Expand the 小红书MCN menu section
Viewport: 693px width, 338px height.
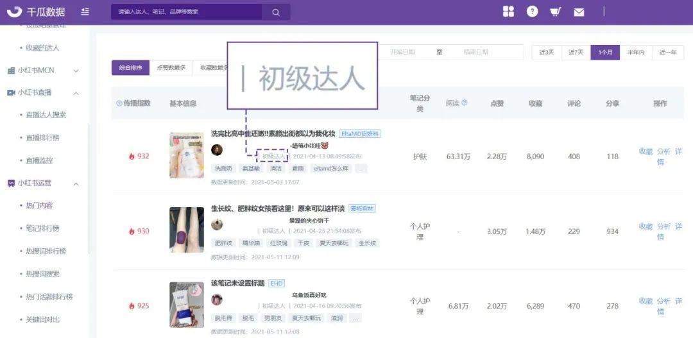tap(76, 71)
